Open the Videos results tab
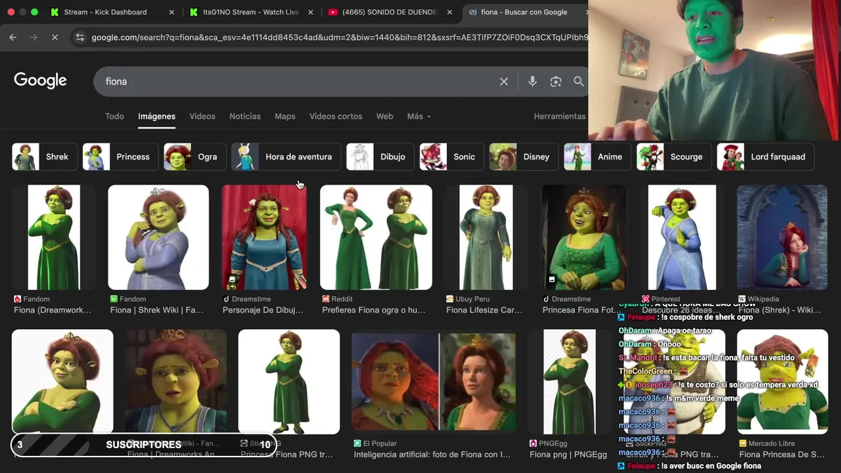 (202, 116)
